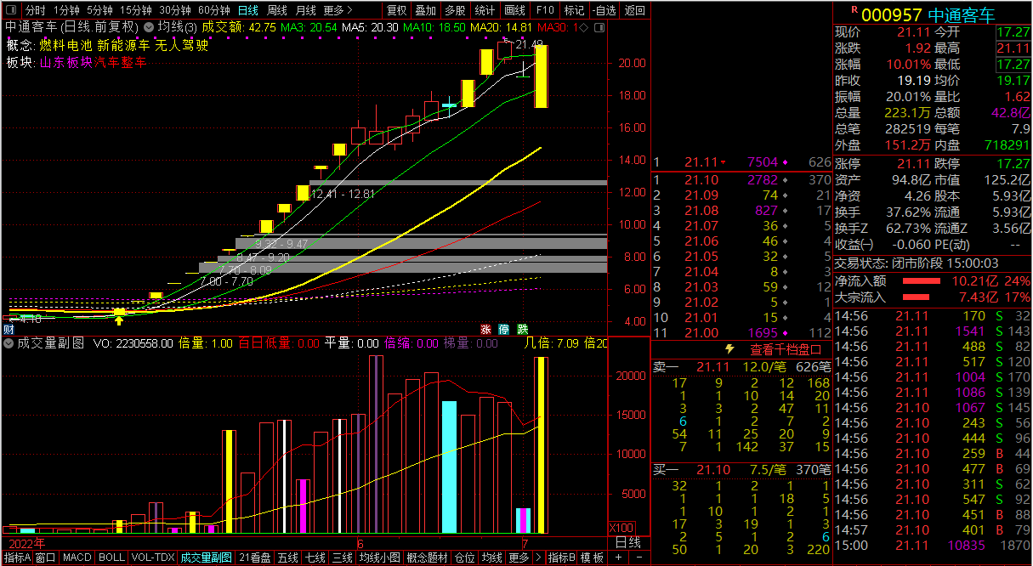Click the plus zoom-in button at bottom
Viewport: 1033px width, 566px height.
click(x=618, y=558)
